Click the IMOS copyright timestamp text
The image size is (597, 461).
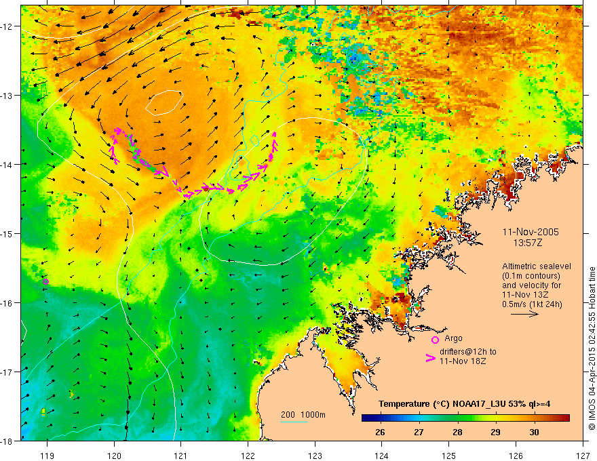pyautogui.click(x=592, y=348)
